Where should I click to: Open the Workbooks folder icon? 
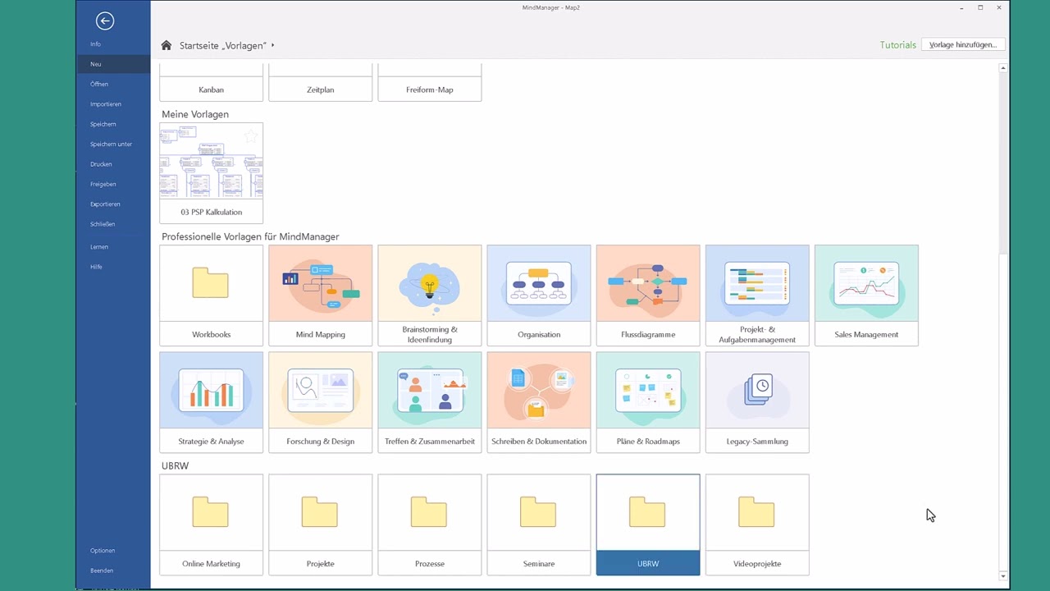click(211, 283)
